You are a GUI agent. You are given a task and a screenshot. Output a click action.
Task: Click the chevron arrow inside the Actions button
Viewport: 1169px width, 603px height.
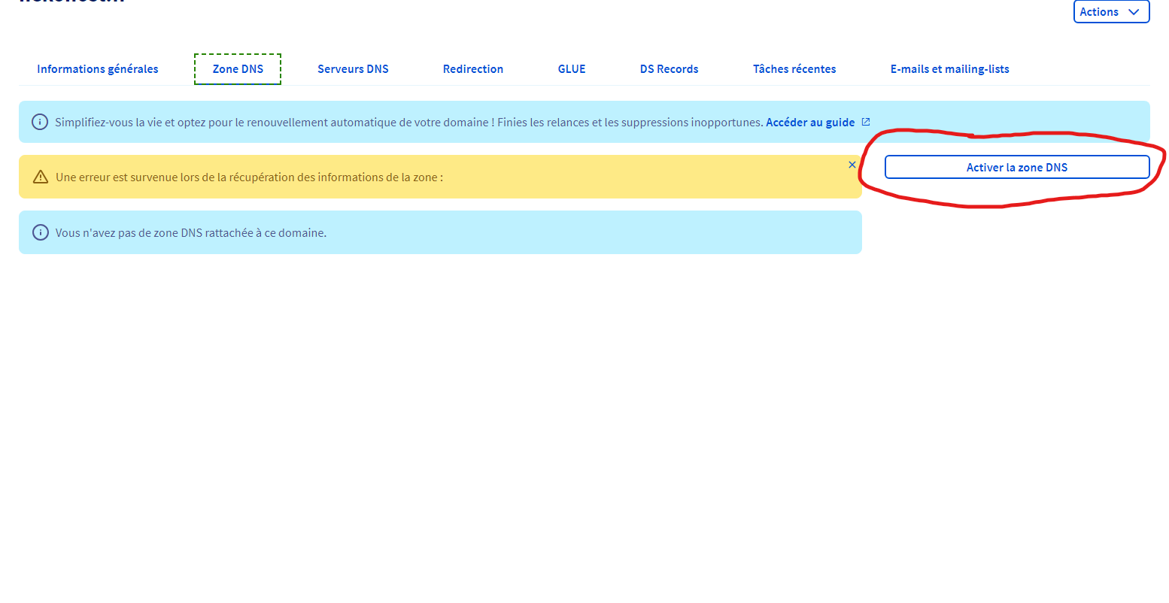(x=1134, y=12)
